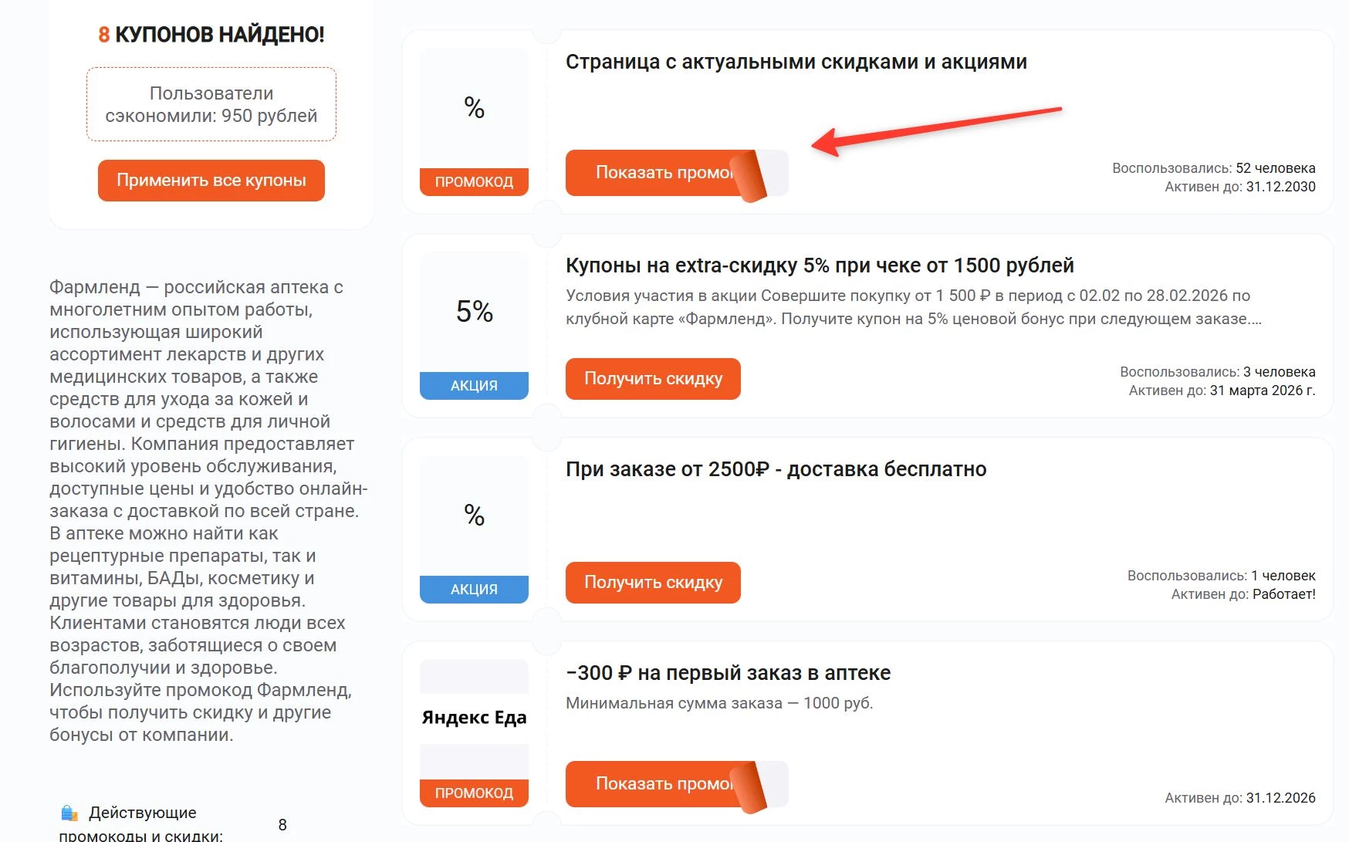Screen dimensions: 1349x842
Task: Click the shopping bag icon near 'Действующие промокоды'
Action: coord(69,812)
